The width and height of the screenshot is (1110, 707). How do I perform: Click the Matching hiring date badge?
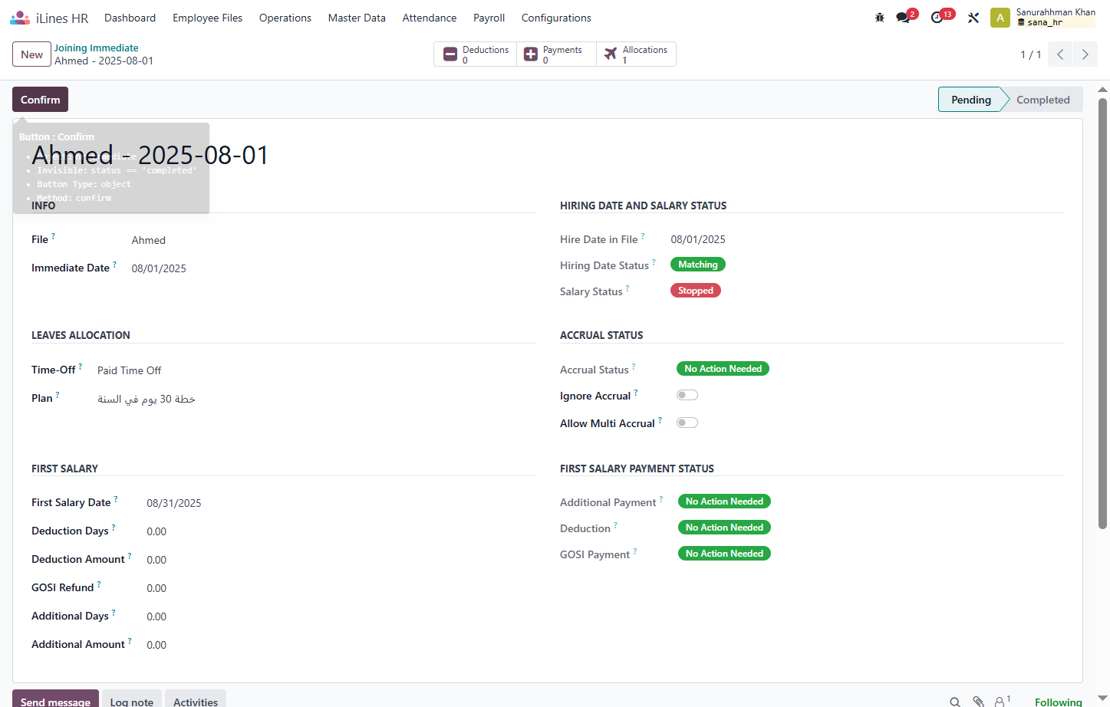[697, 265]
